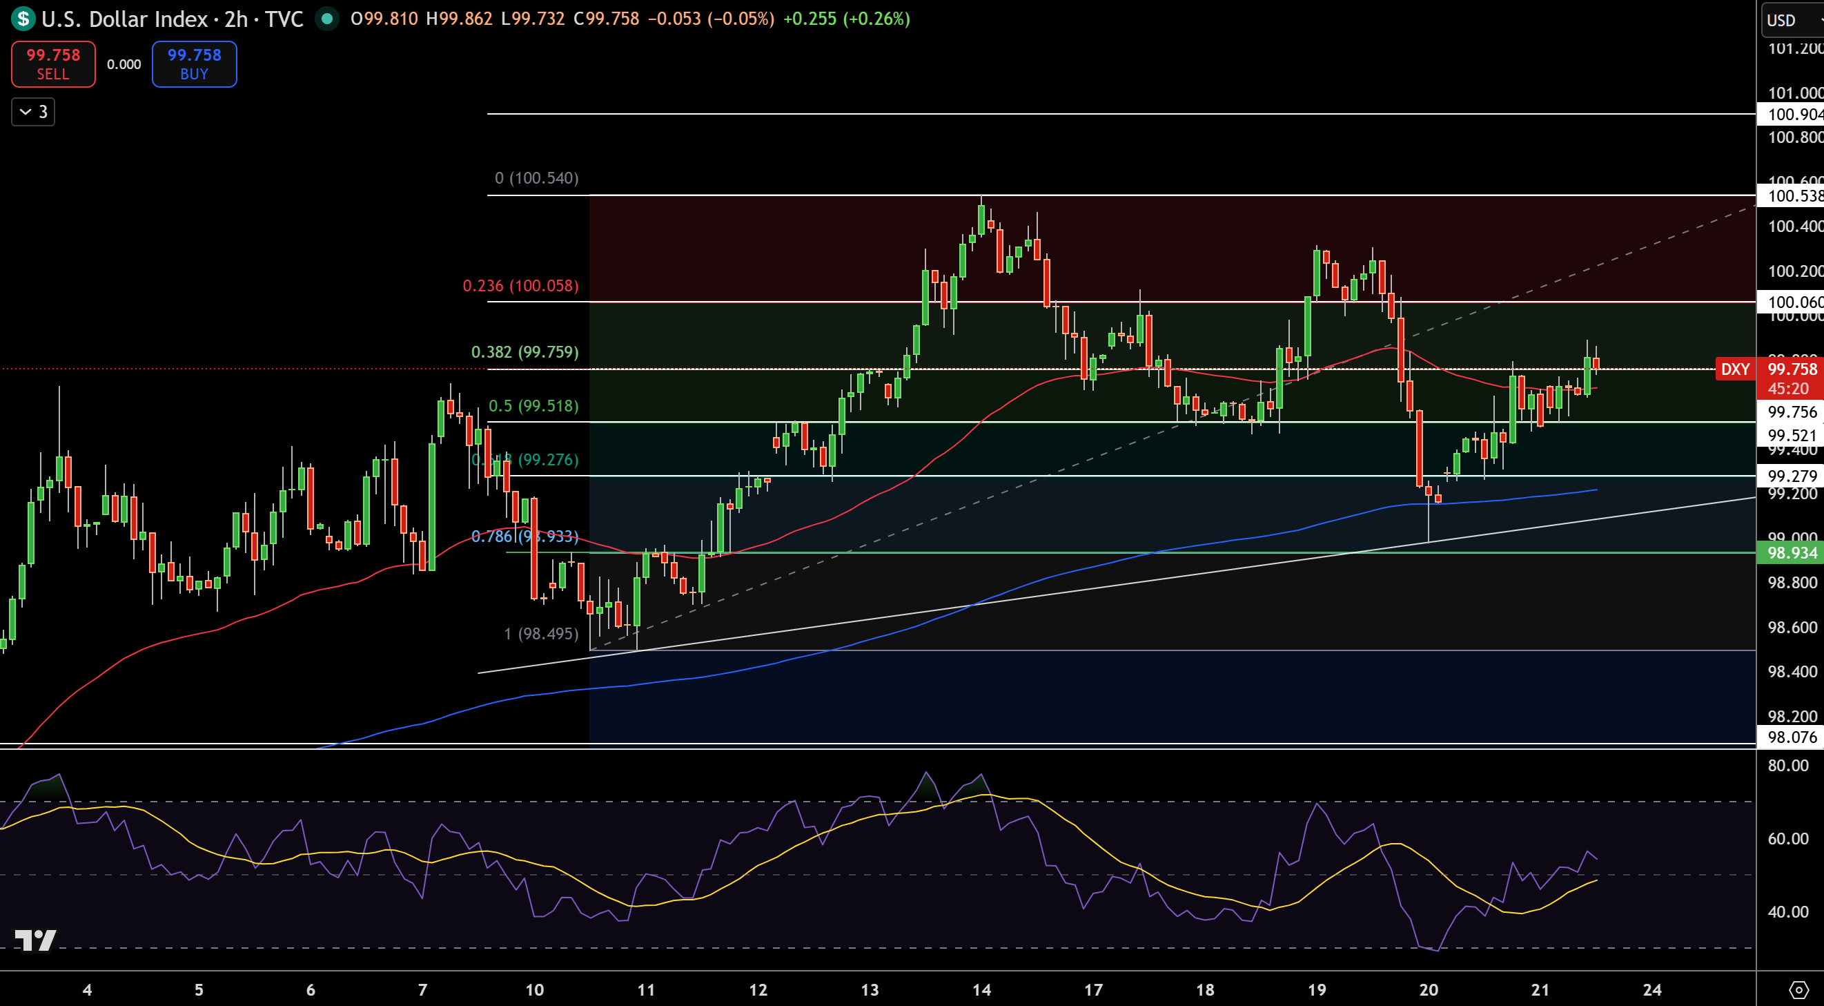Click the 98.076 price axis label

tap(1791, 737)
